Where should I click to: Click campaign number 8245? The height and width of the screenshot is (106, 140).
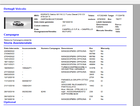click(x=43, y=92)
